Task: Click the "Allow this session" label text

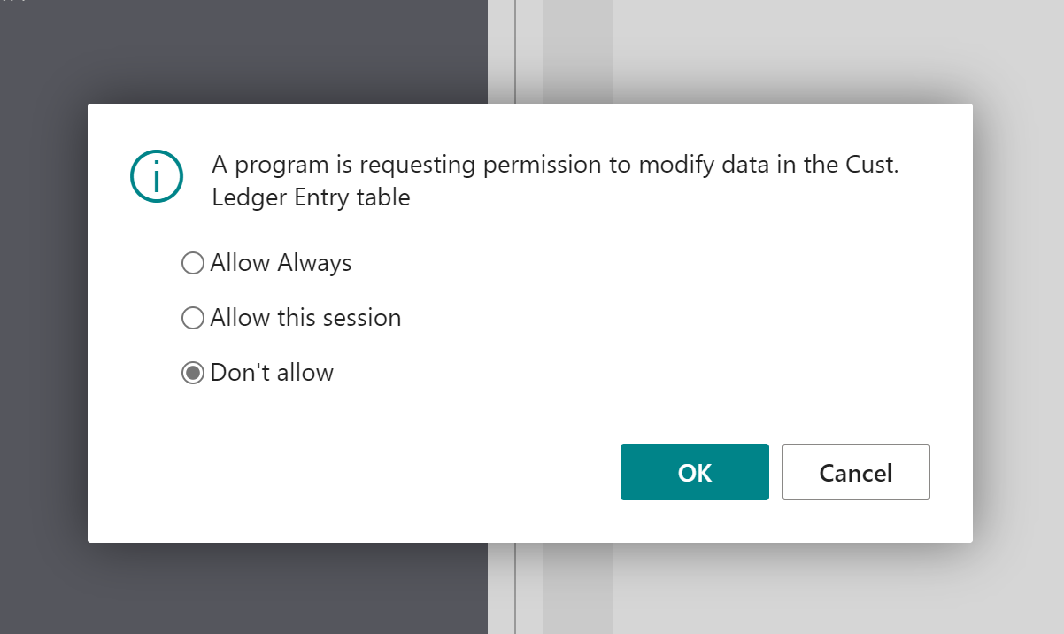Action: coord(305,318)
